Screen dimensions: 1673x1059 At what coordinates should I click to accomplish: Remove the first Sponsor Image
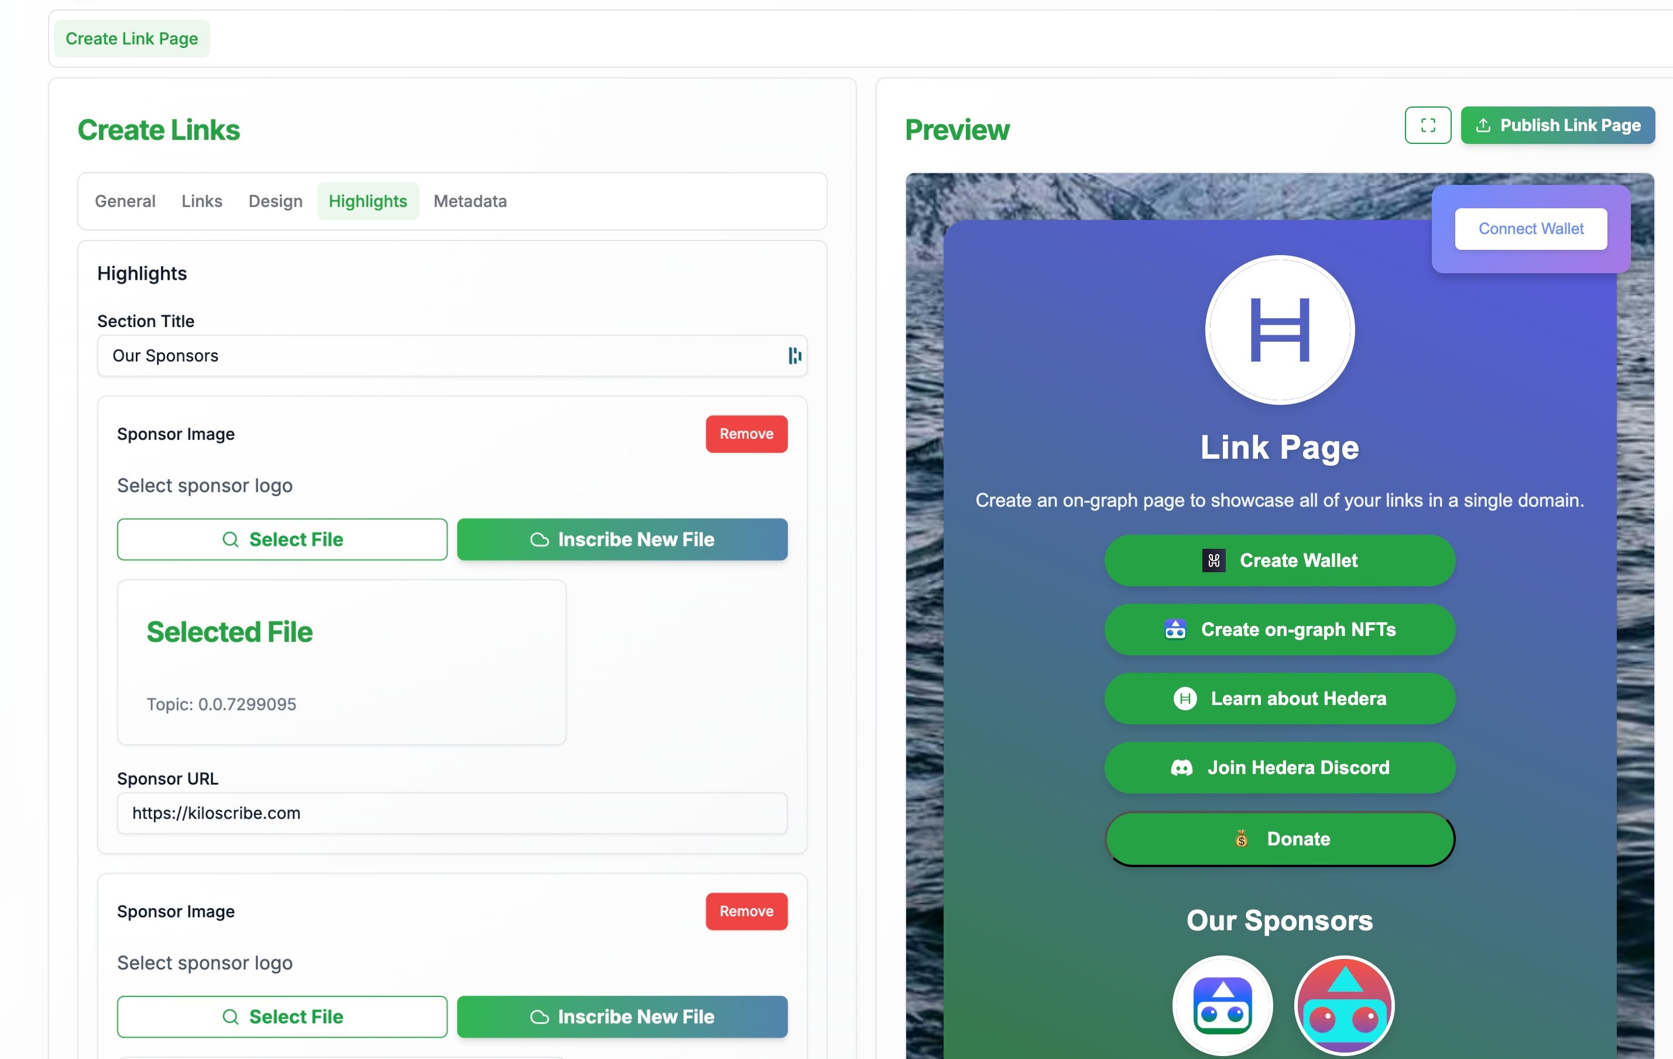tap(746, 434)
